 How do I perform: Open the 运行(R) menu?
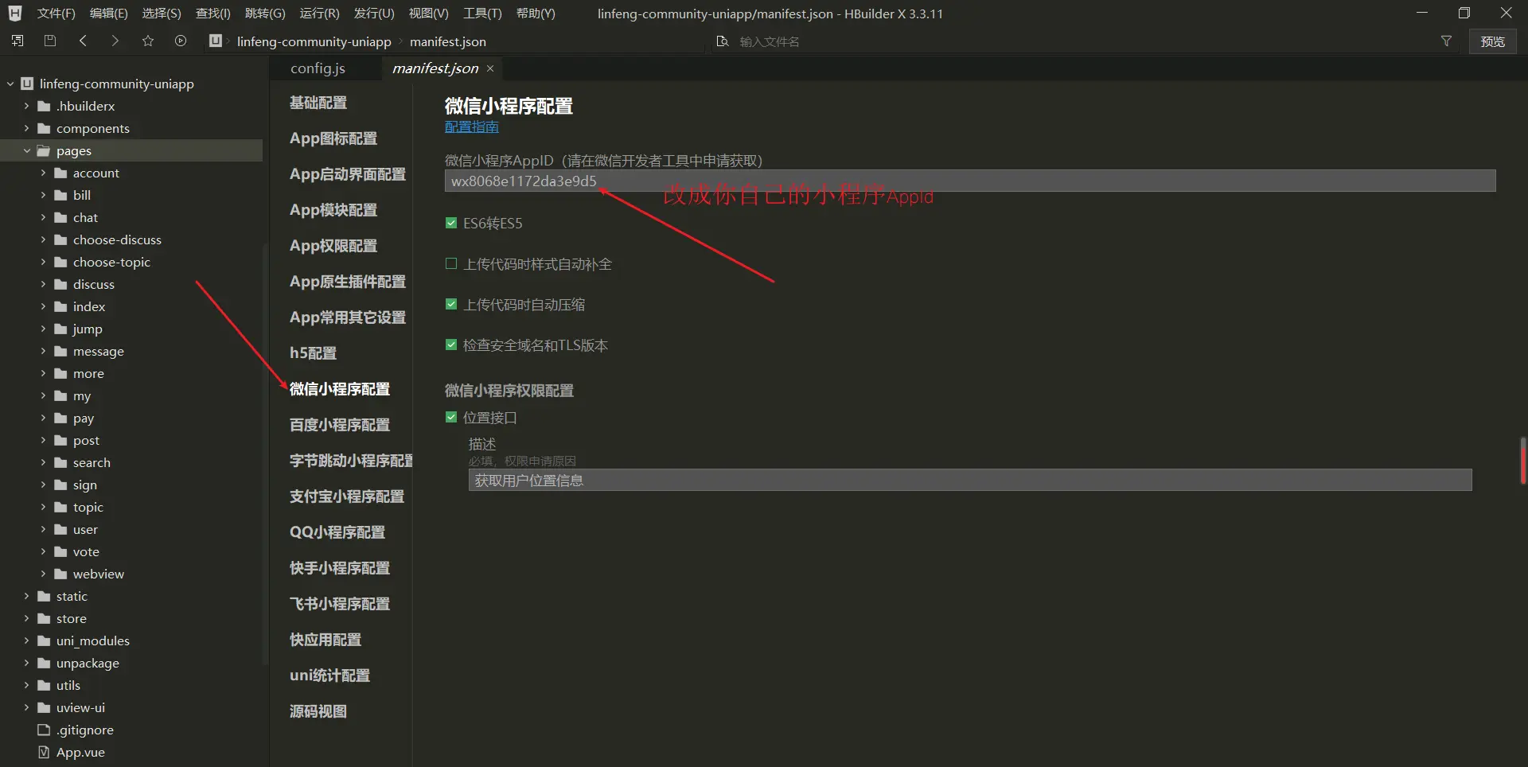tap(319, 14)
